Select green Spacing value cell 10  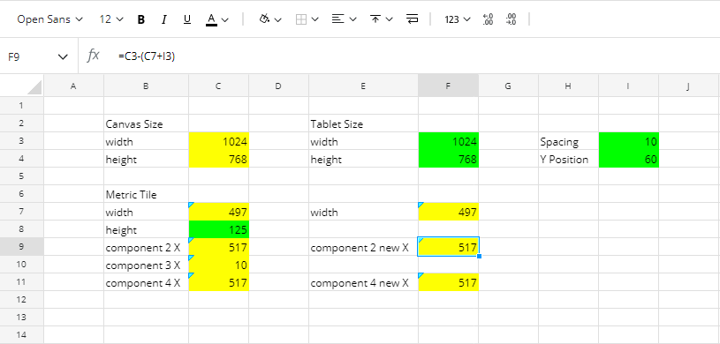[629, 141]
